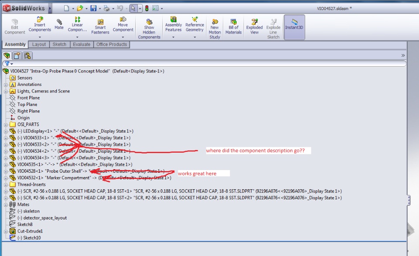Screen dimensions: 419x256
Task: Click the tree filter funnel icon
Action: coord(7,64)
